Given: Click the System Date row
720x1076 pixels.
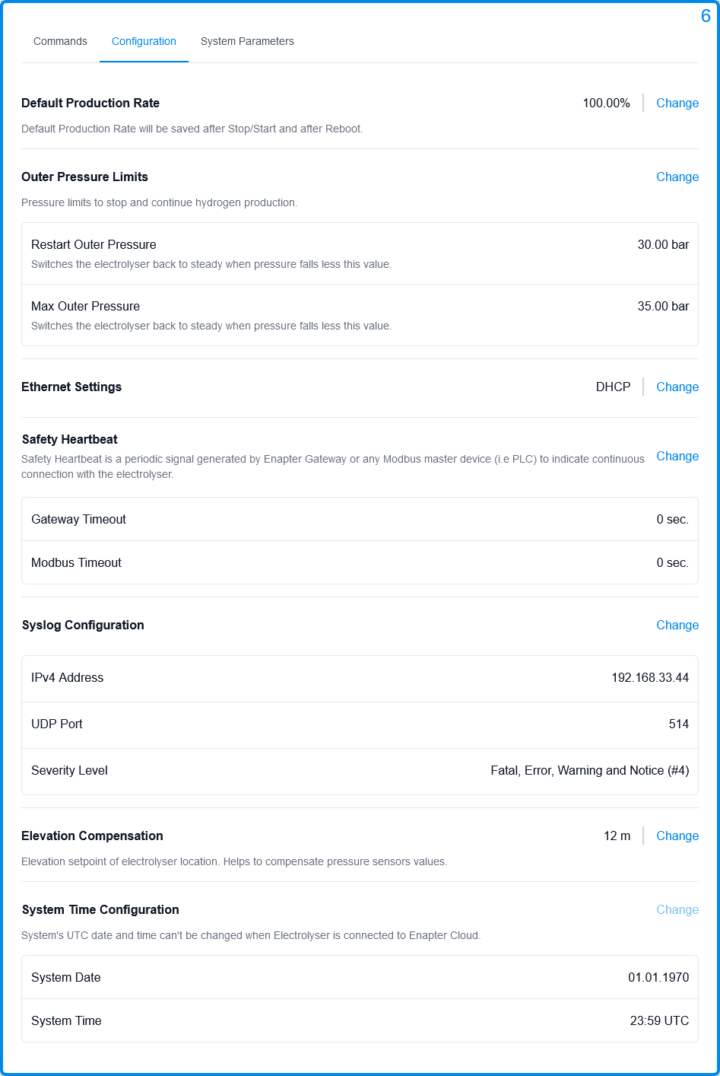Looking at the screenshot, I should point(360,977).
